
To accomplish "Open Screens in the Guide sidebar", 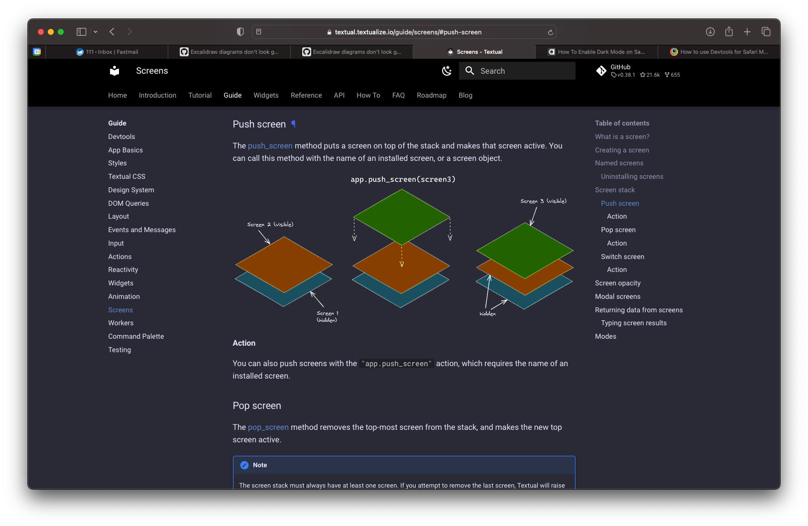I will pos(120,310).
